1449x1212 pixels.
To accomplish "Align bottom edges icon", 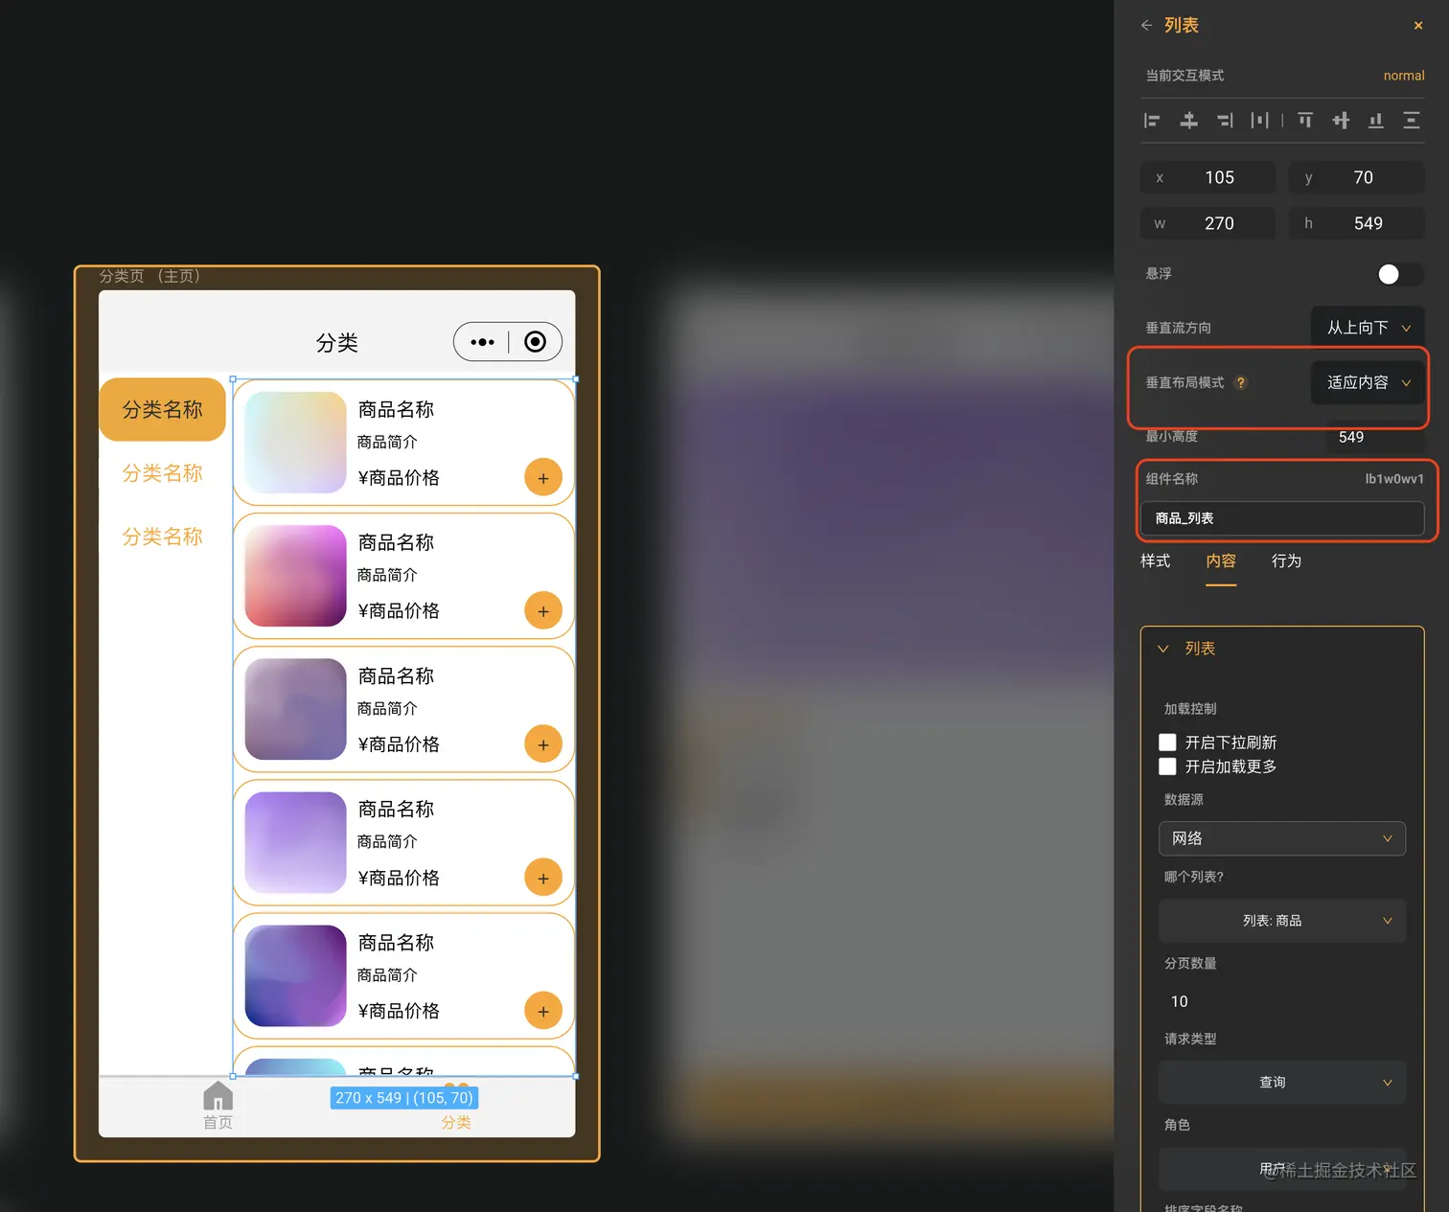I will click(x=1376, y=120).
